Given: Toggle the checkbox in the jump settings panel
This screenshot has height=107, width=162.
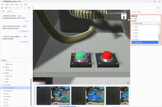Looking at the screenshot, I should click(x=132, y=19).
